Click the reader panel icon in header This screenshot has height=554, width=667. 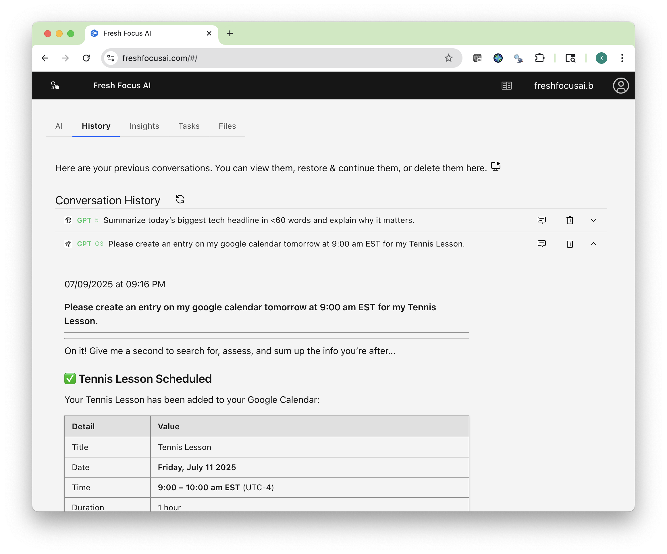pos(506,86)
